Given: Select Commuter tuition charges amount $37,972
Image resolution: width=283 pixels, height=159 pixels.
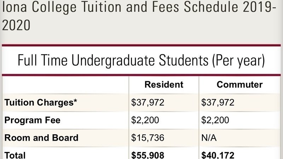Looking at the screenshot, I should point(218,103).
